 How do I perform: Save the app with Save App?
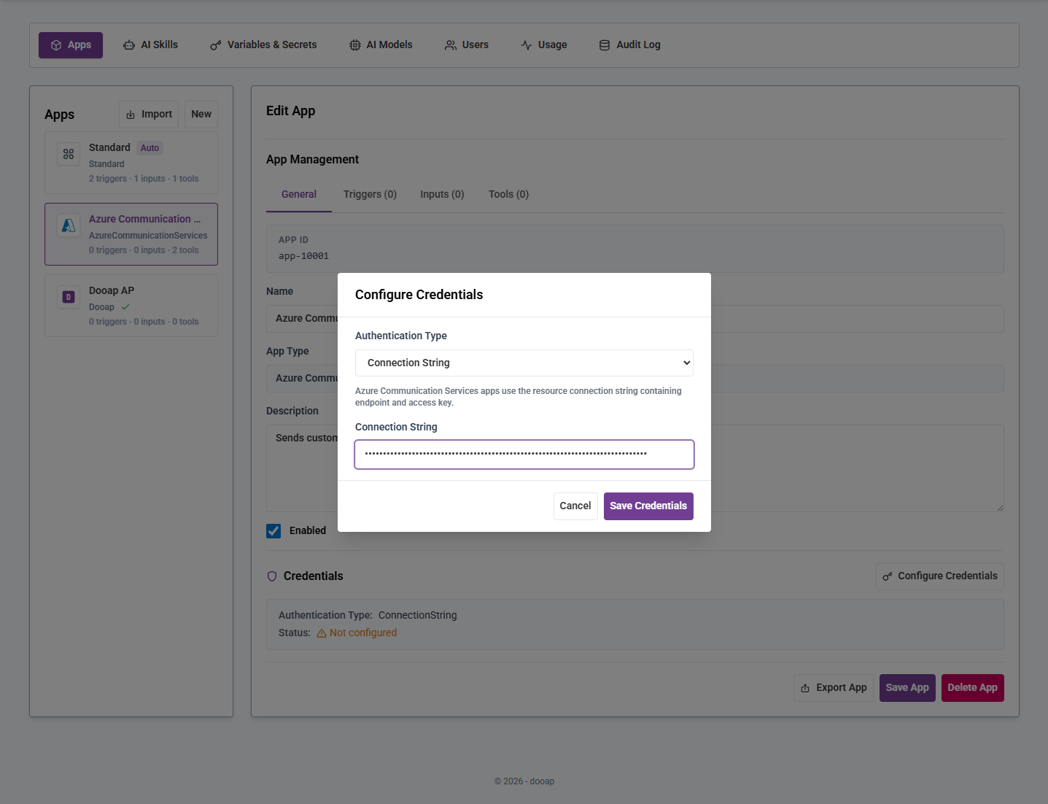(x=907, y=688)
